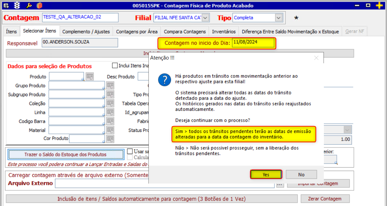Open lookup icon next to Produto field

click(90, 76)
